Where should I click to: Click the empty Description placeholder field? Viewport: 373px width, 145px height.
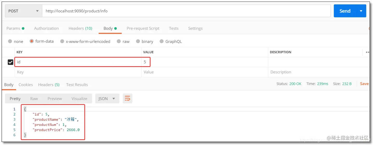click(x=319, y=72)
